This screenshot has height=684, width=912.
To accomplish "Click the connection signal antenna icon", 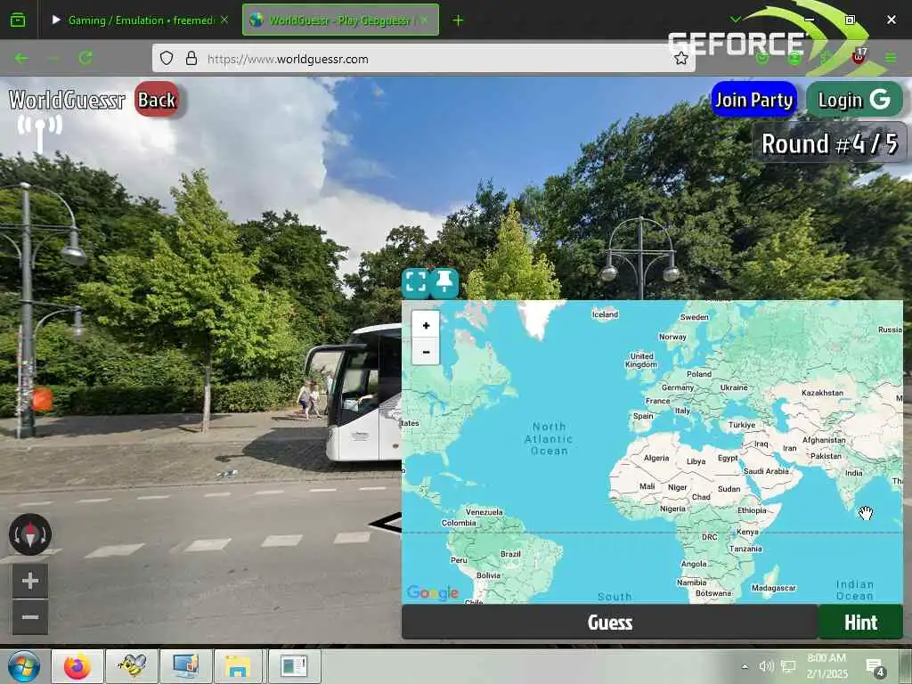I will click(39, 133).
